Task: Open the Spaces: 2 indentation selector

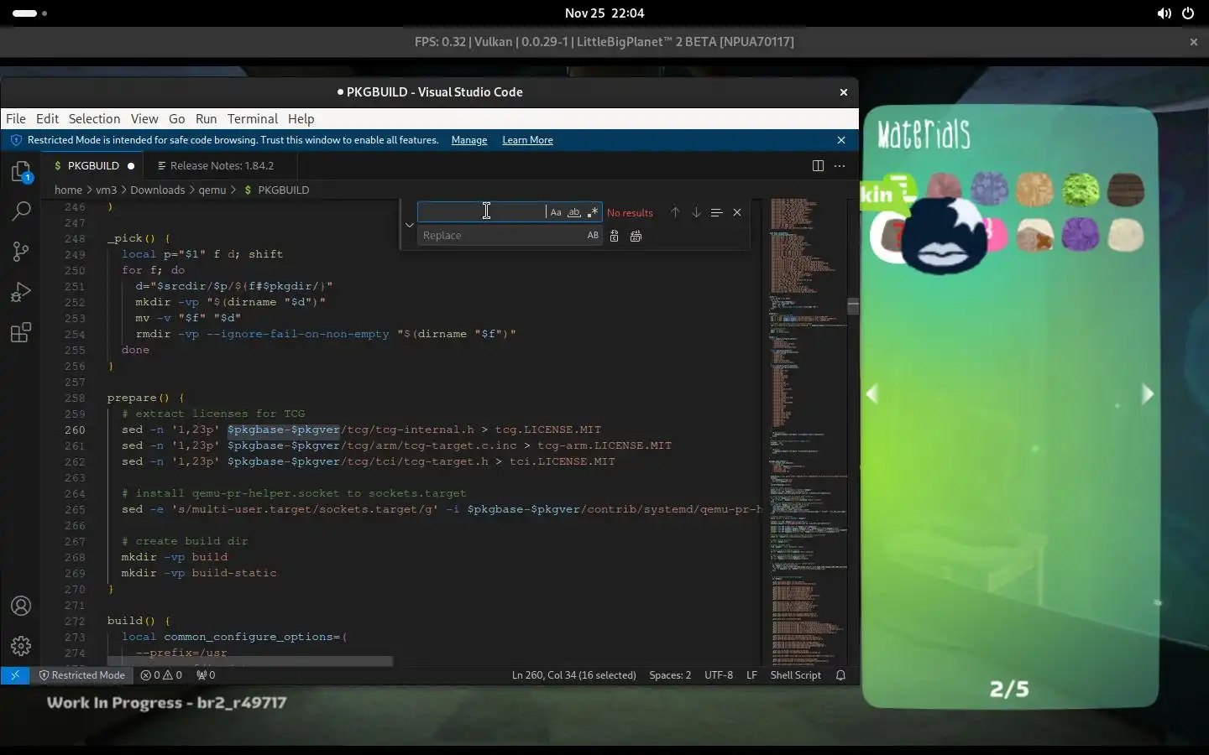Action: (670, 675)
